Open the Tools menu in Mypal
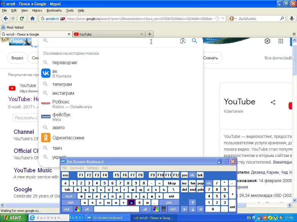Viewport: 297px width, 222px height. click(x=70, y=10)
